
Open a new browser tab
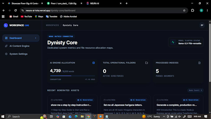coord(127,3)
